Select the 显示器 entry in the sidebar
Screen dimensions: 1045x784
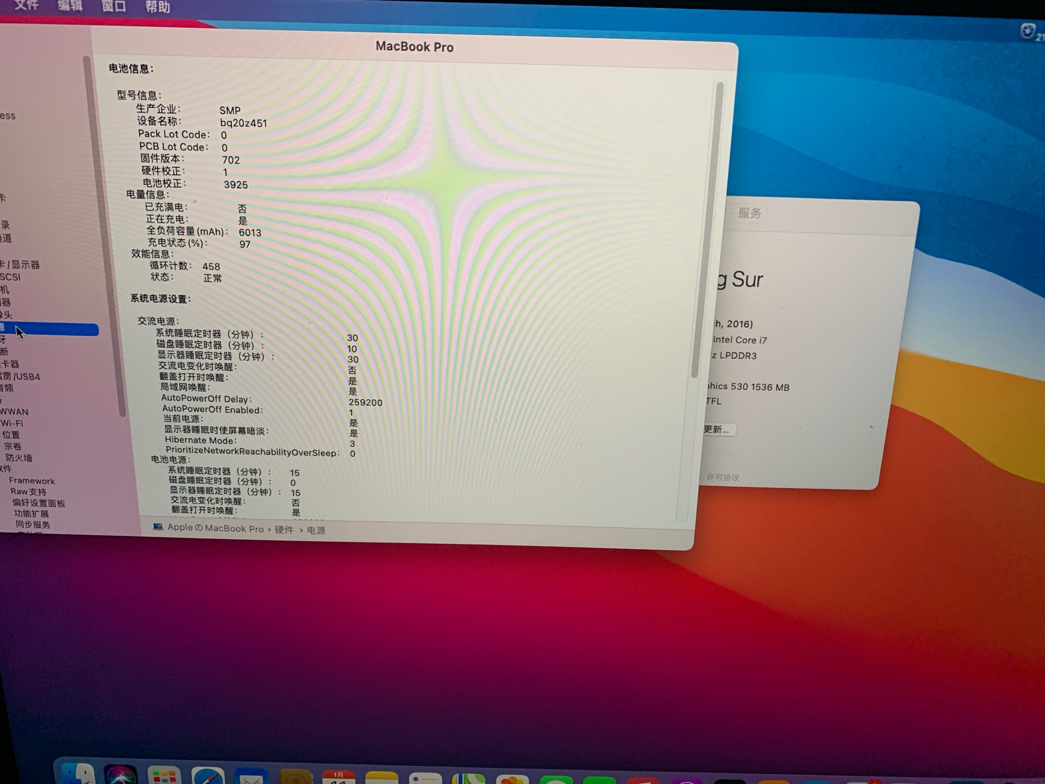[x=20, y=264]
